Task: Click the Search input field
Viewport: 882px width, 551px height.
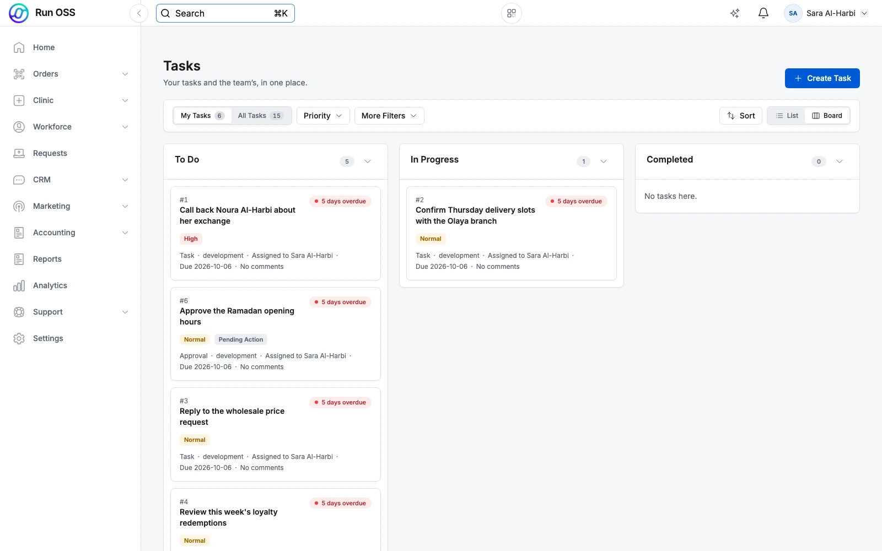Action: (225, 13)
